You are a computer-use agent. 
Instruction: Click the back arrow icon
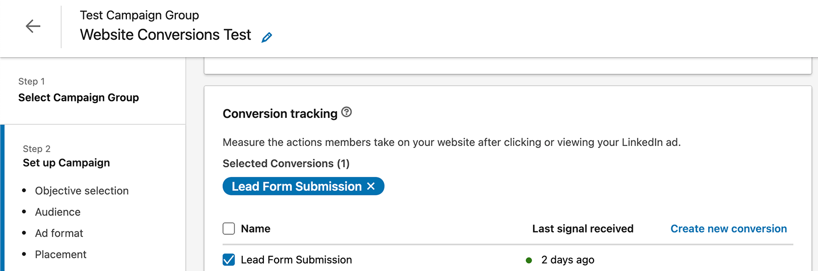[33, 26]
